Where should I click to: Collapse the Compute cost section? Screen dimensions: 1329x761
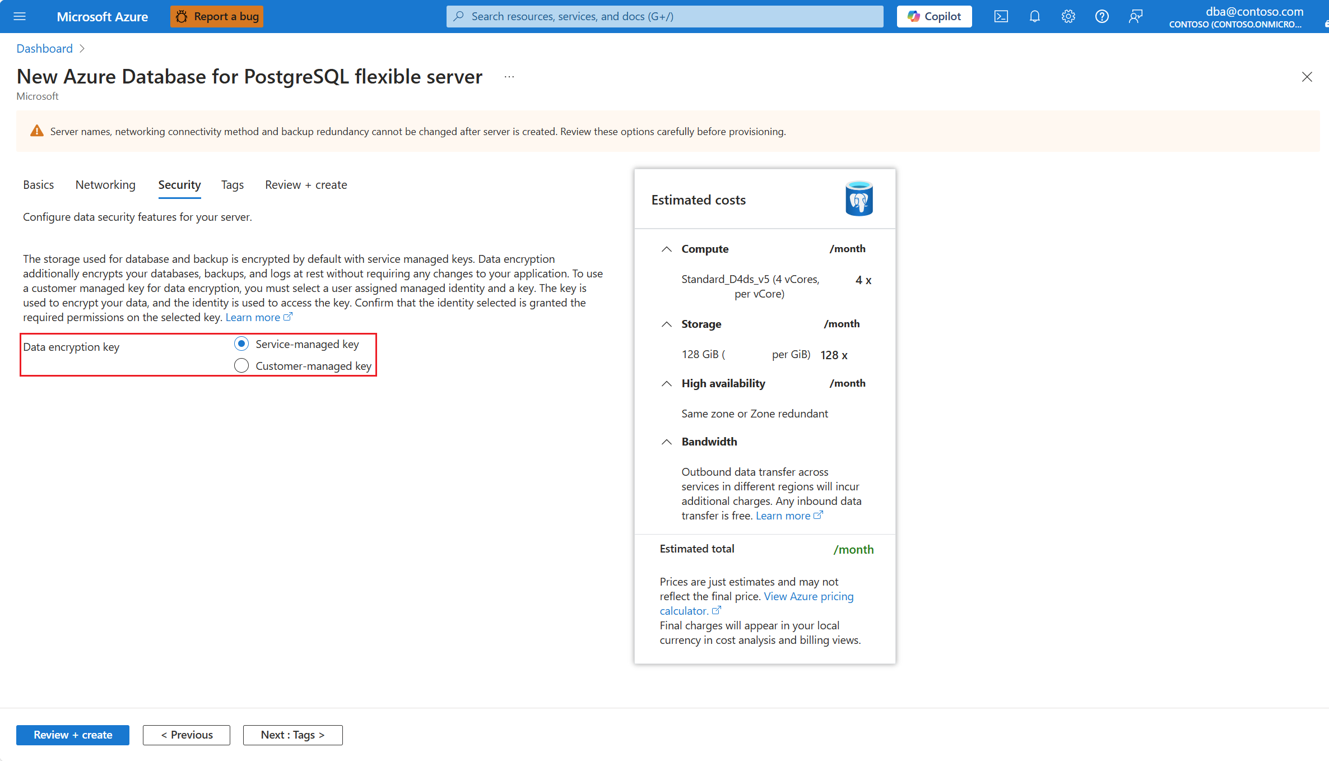tap(666, 249)
